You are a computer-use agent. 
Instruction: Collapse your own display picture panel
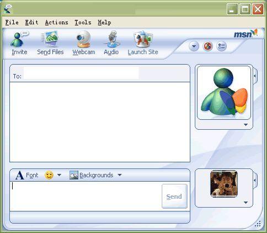(255, 180)
